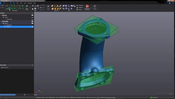175x99 pixels.
Task: Click the slider at the viewport bottom right
Action: tap(165, 93)
